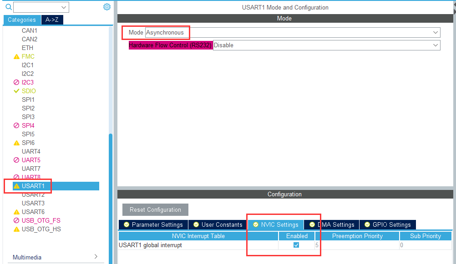The width and height of the screenshot is (456, 264).
Task: Select CAN2 in the peripheral list
Action: pyautogui.click(x=30, y=39)
